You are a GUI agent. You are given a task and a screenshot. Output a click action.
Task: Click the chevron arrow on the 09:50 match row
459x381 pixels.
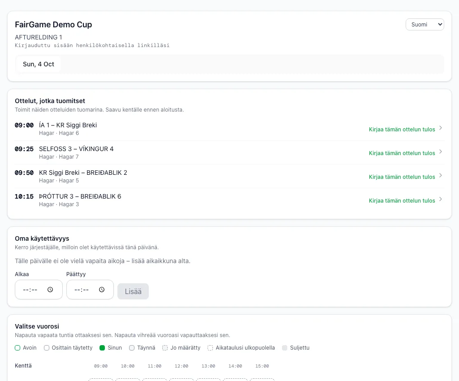[x=441, y=175]
